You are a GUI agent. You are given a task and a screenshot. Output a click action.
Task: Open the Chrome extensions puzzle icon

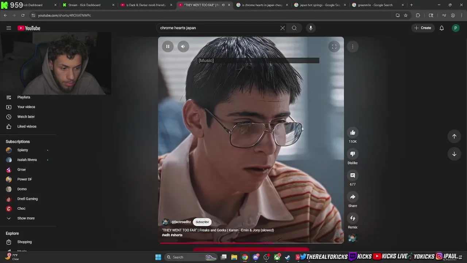pos(418,15)
